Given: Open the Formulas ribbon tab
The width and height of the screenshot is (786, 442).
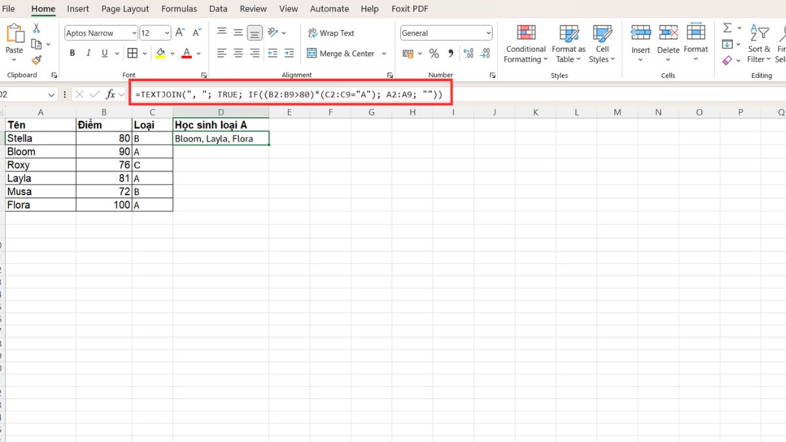Looking at the screenshot, I should pos(179,9).
